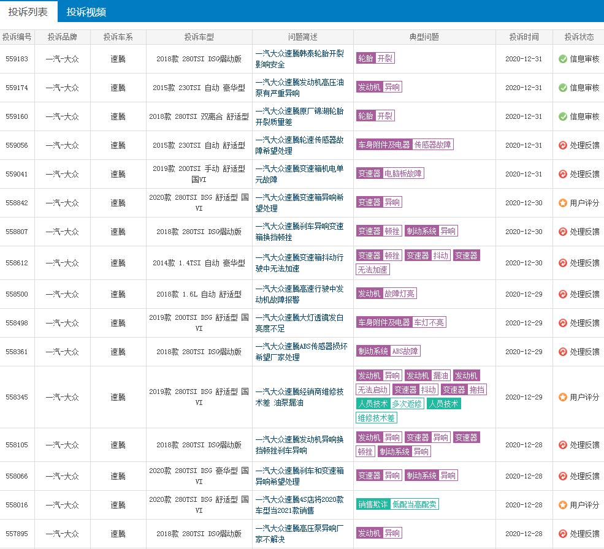
Task: Click green check icon for complaint 559183
Action: (562, 59)
